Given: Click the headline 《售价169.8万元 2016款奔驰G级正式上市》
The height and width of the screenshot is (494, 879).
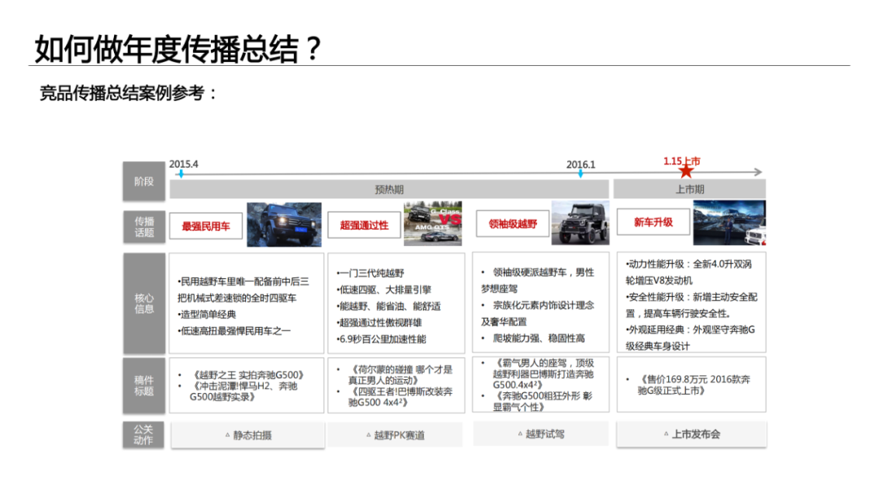Looking at the screenshot, I should tap(694, 385).
